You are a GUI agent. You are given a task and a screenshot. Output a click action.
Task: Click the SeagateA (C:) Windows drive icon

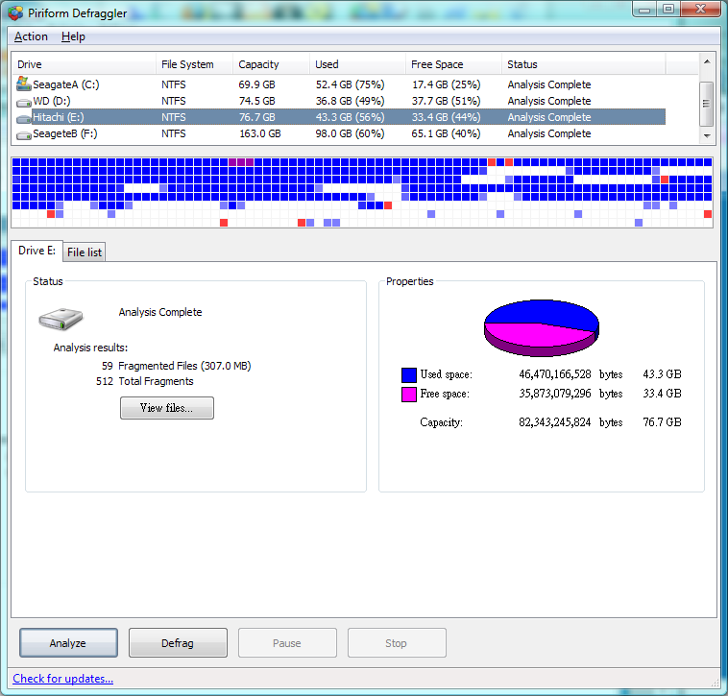click(x=24, y=84)
